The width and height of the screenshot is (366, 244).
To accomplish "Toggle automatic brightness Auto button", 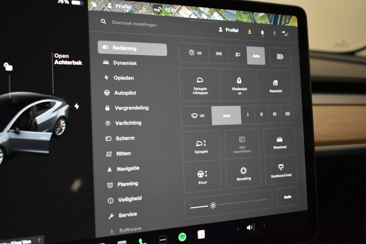I will (x=287, y=197).
